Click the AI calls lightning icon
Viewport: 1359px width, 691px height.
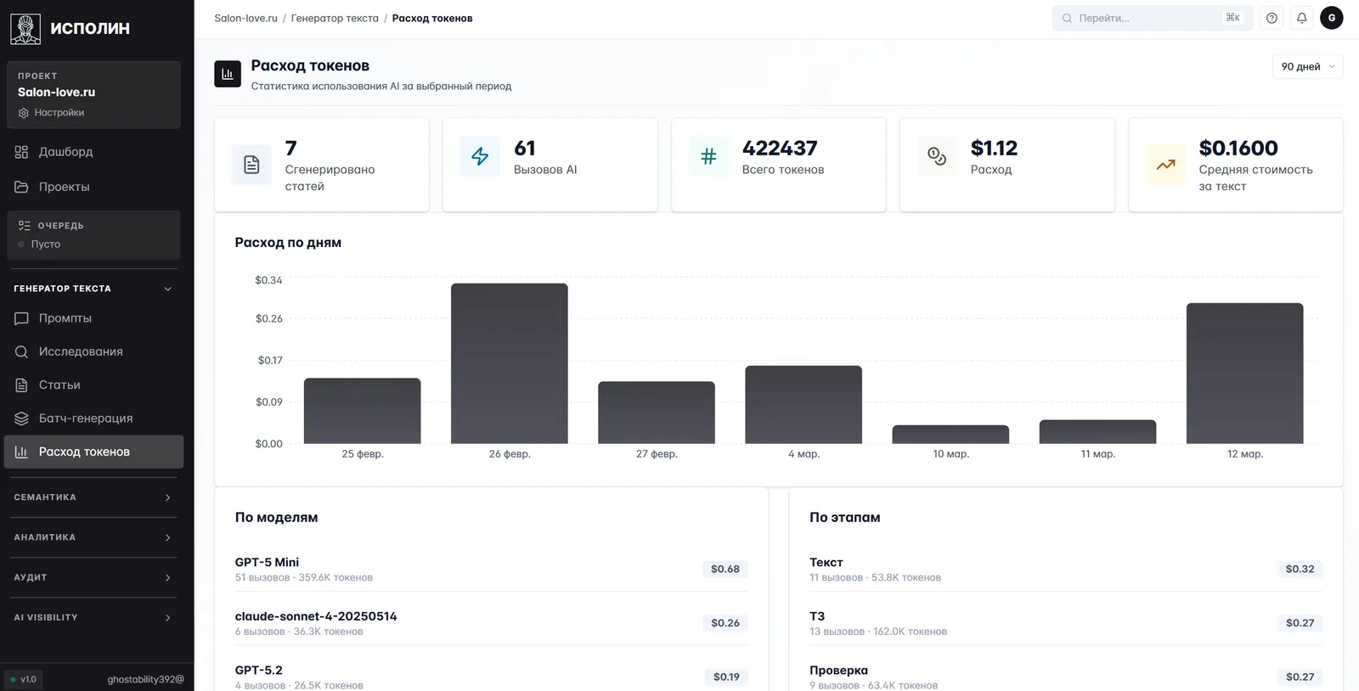(480, 156)
